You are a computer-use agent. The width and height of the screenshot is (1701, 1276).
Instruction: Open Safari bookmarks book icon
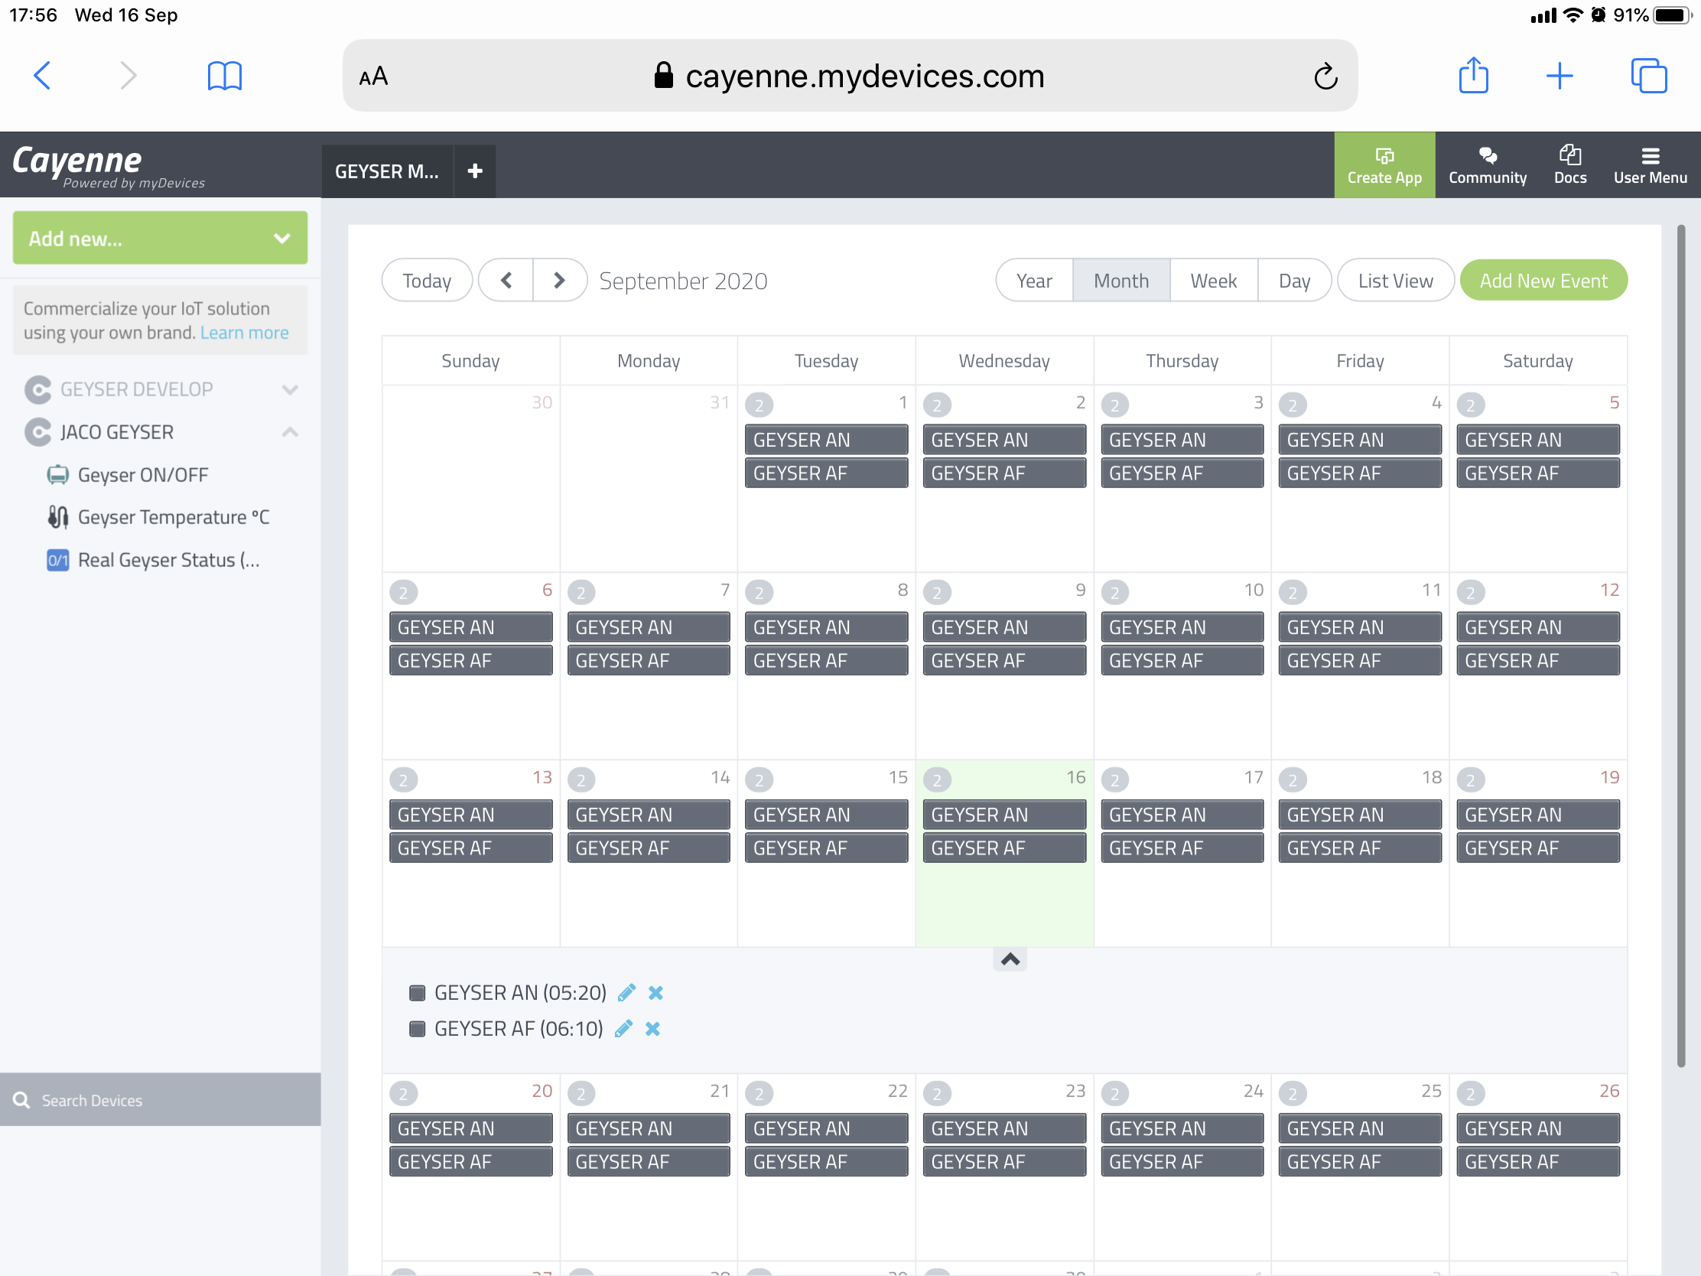[x=225, y=76]
